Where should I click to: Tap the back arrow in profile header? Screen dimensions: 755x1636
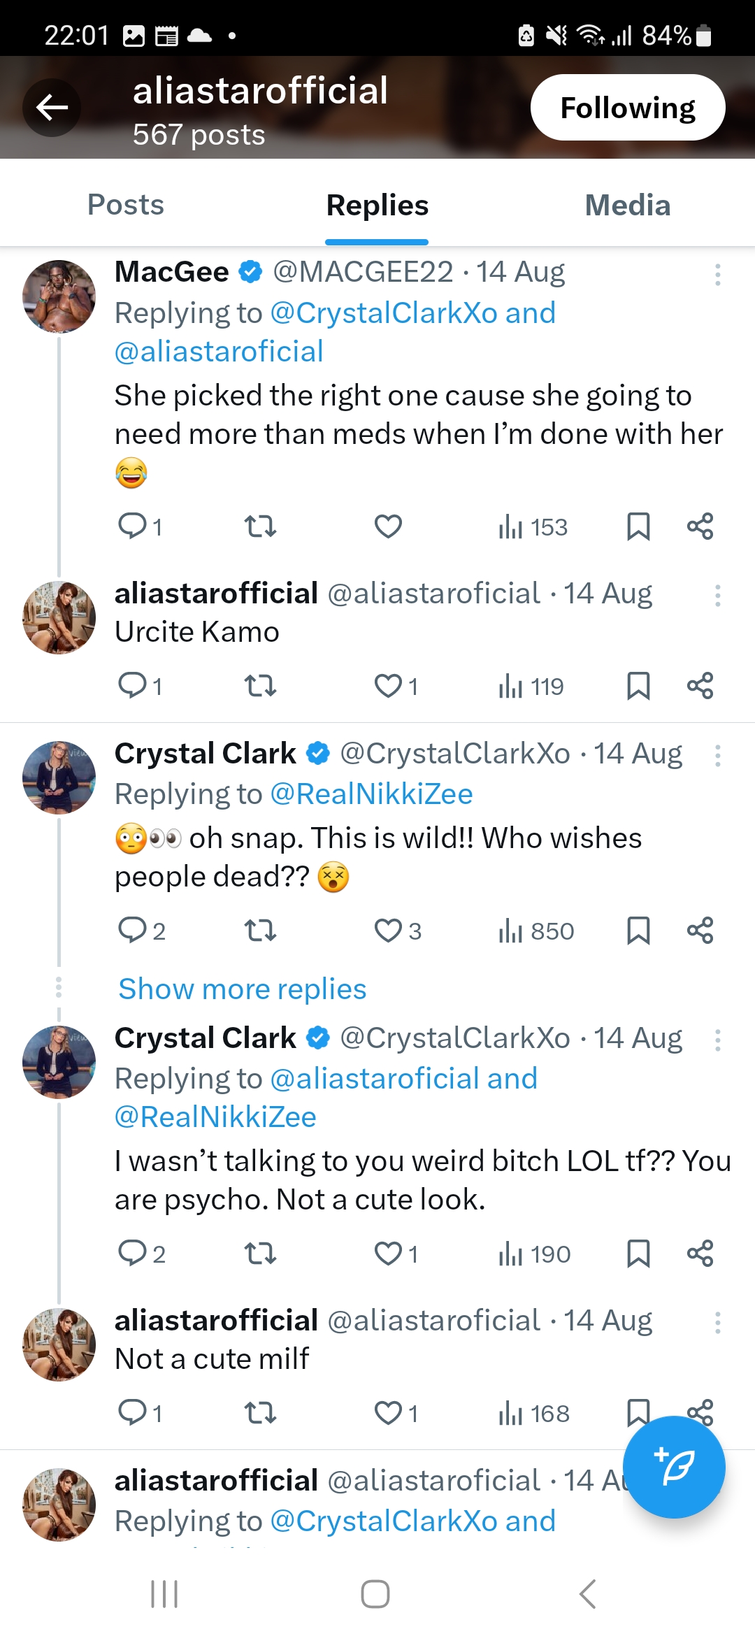[52, 108]
